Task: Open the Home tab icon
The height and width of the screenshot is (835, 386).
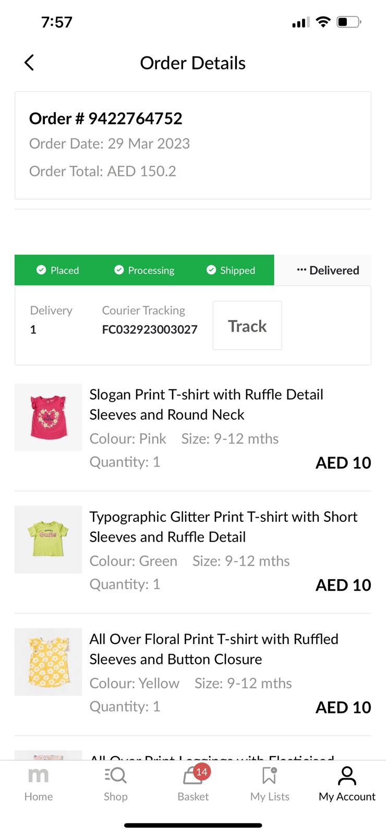Action: coord(38,776)
